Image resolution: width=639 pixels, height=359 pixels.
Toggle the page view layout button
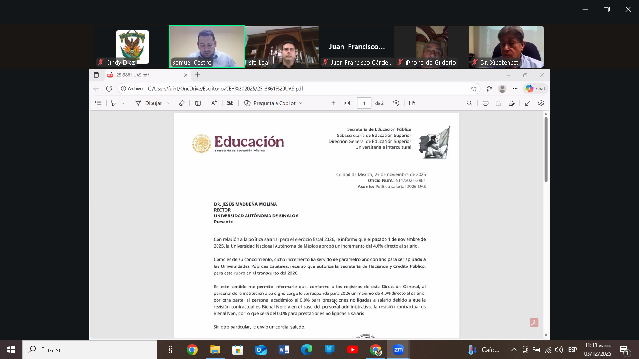click(x=412, y=103)
